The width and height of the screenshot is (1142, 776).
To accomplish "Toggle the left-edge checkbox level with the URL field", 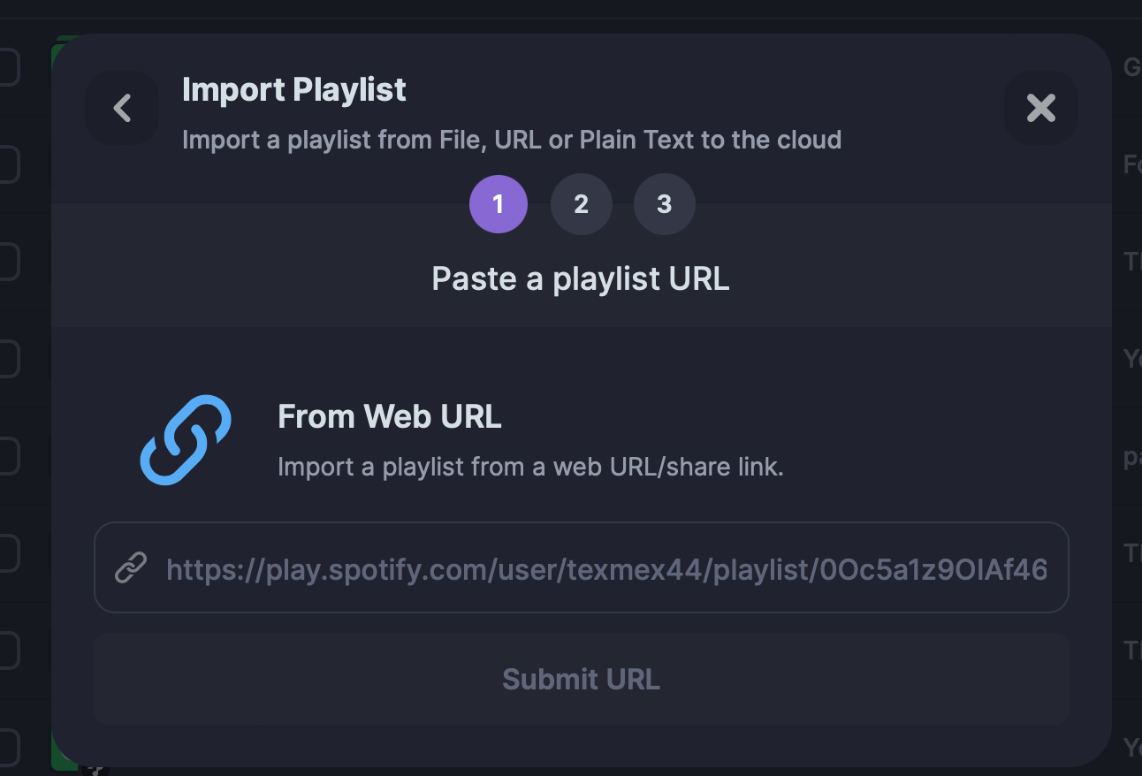I will point(7,554).
